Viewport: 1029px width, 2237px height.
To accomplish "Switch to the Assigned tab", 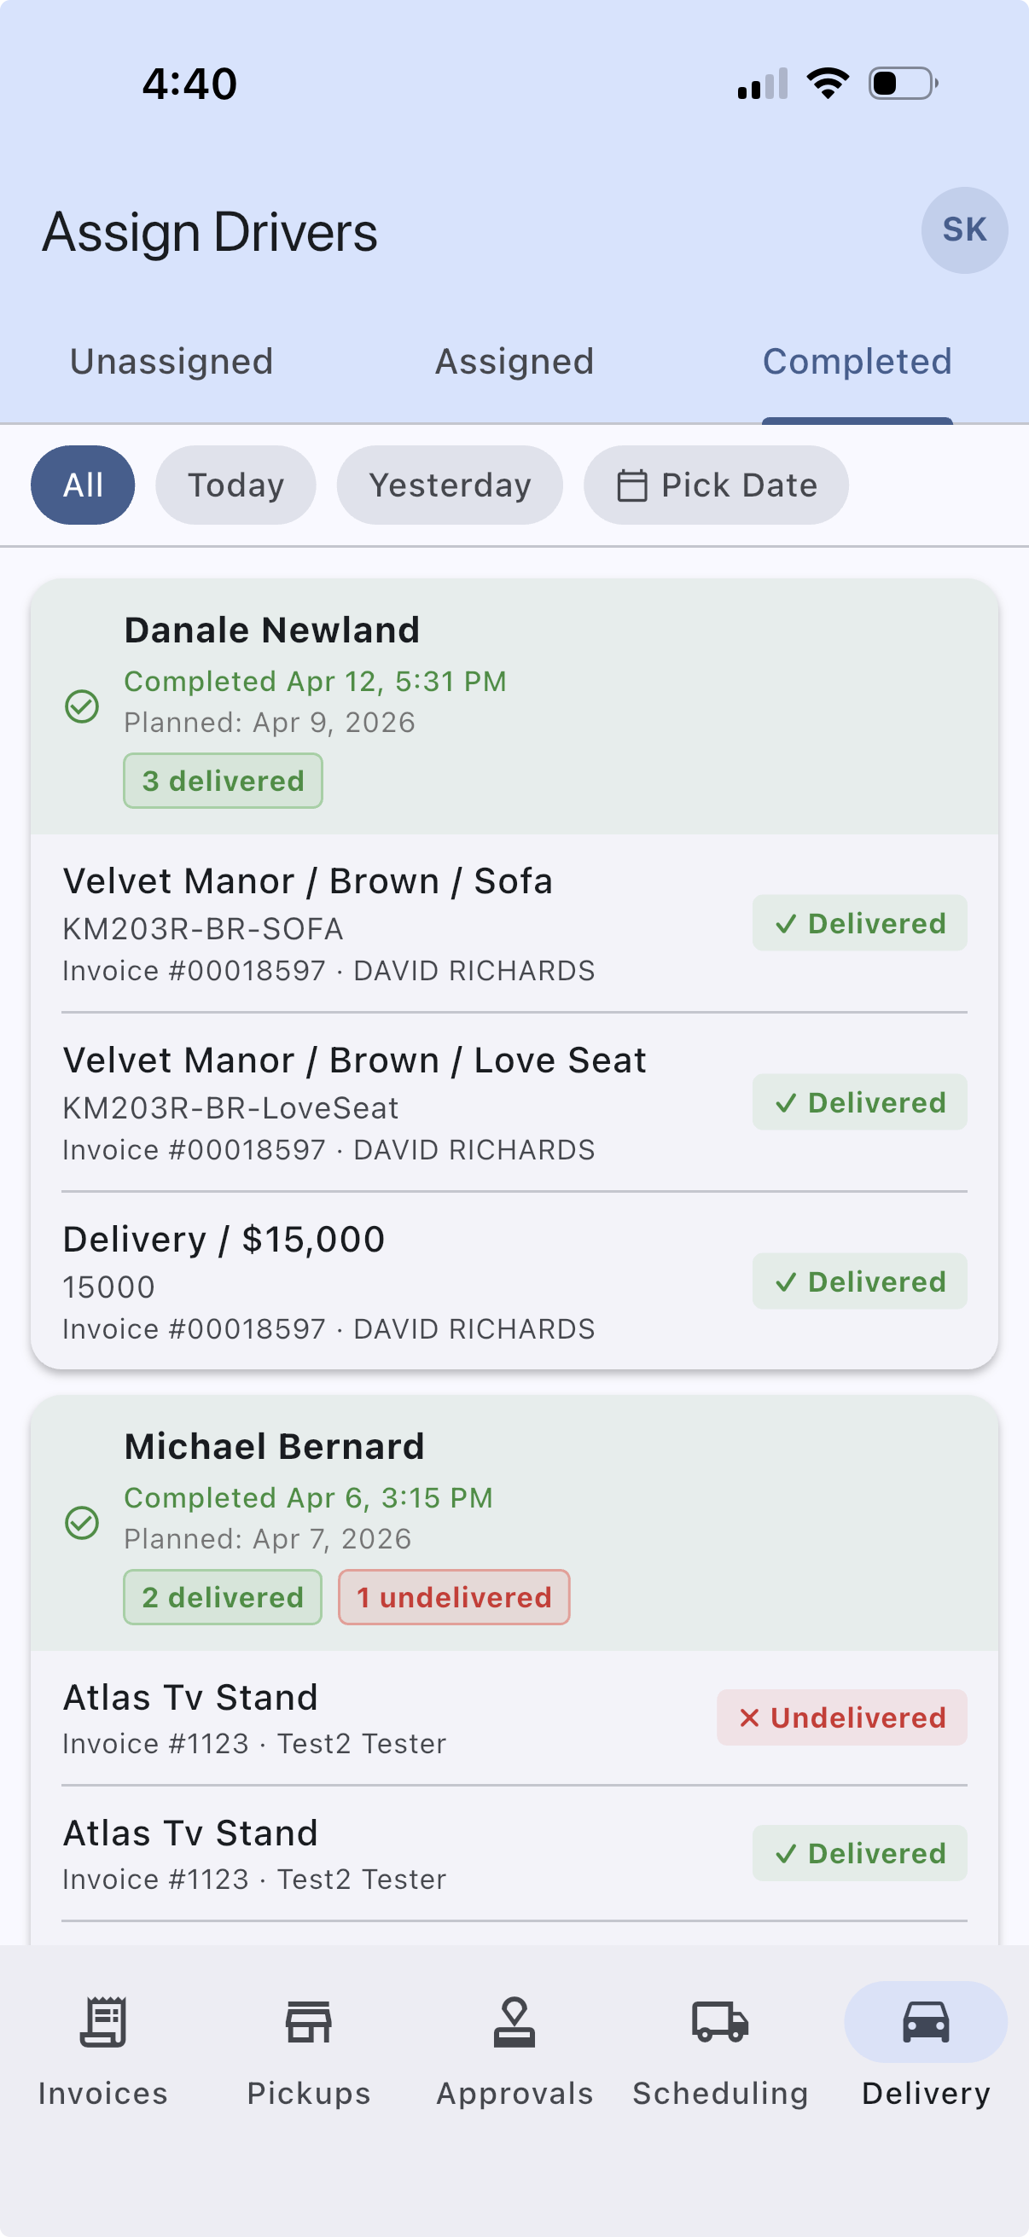I will click(514, 362).
